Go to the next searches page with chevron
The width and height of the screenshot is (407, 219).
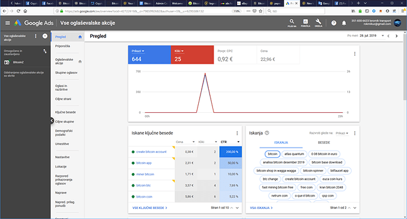355,208
